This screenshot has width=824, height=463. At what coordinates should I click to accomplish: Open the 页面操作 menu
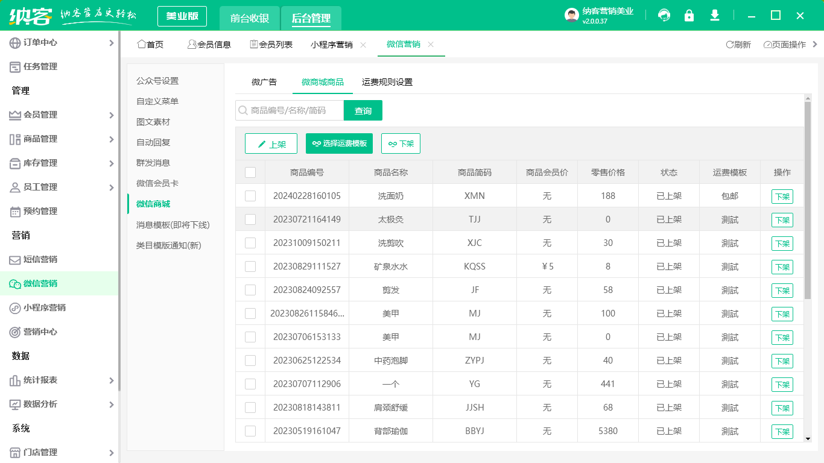(x=784, y=45)
